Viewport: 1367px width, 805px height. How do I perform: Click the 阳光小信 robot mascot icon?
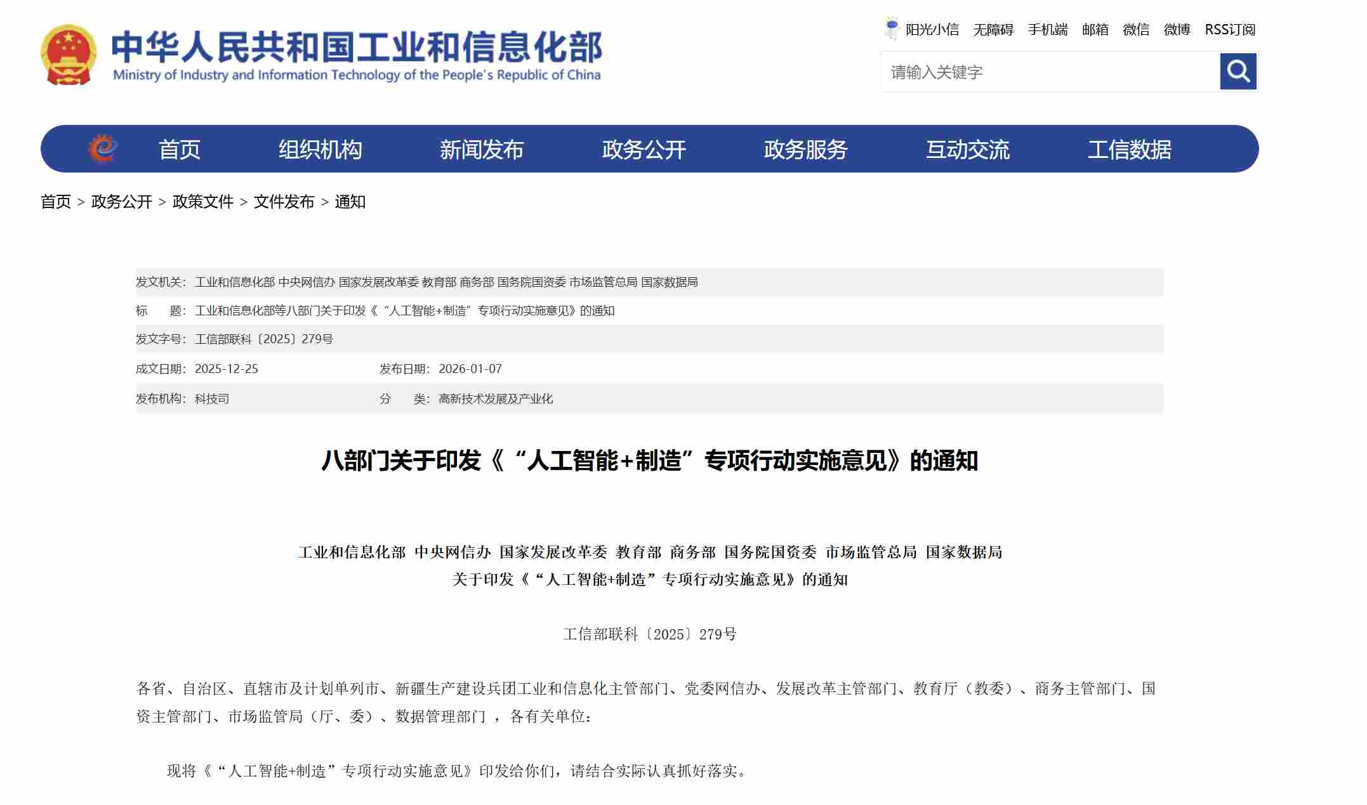pyautogui.click(x=892, y=29)
